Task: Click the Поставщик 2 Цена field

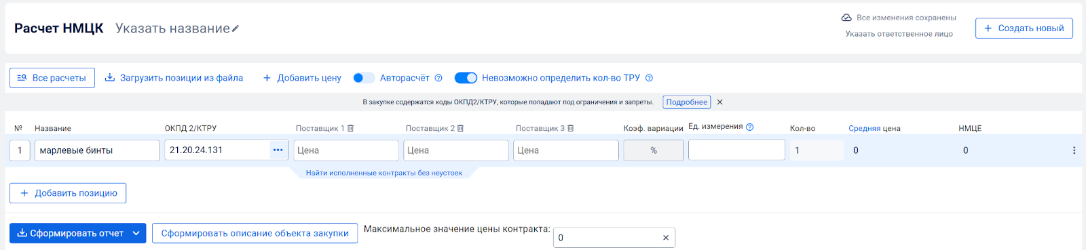Action: coord(456,150)
